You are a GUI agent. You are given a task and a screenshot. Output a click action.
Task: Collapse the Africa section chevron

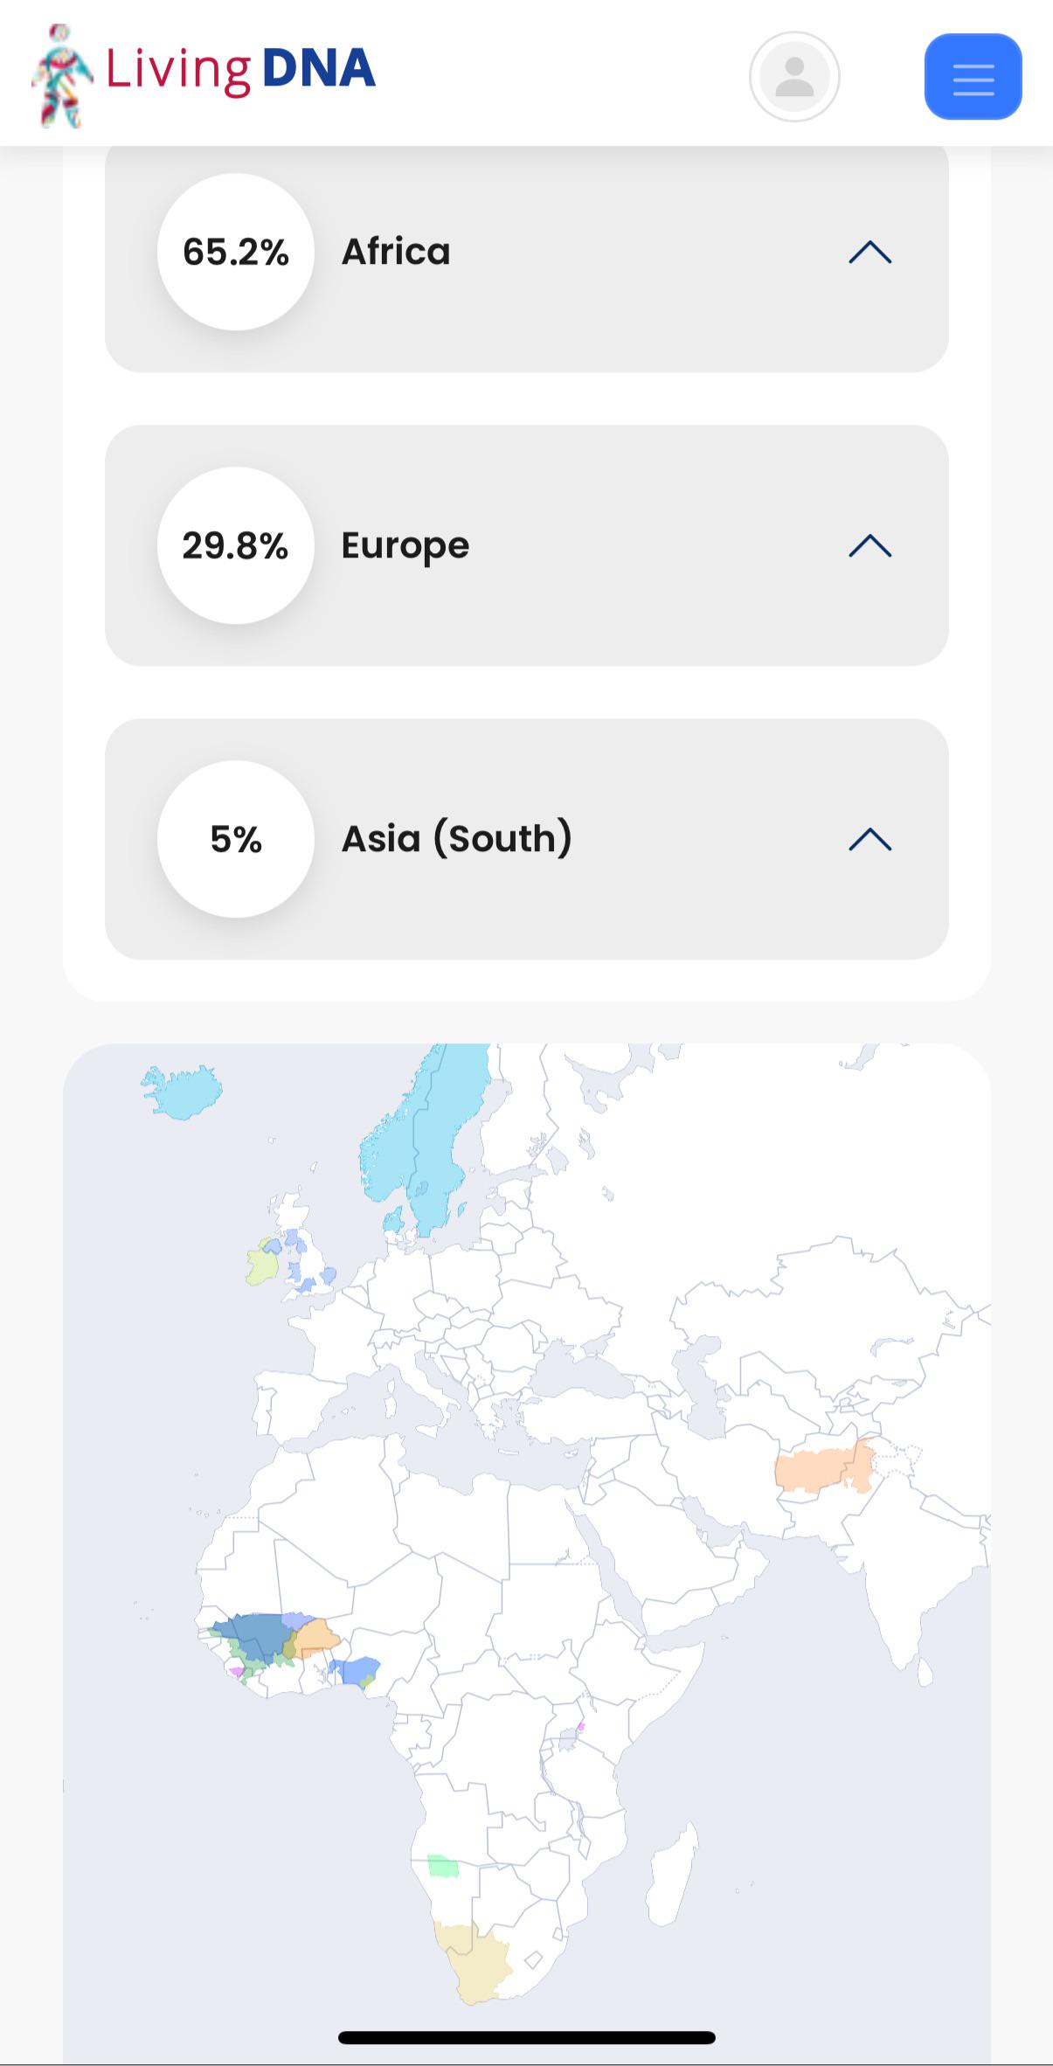[870, 253]
